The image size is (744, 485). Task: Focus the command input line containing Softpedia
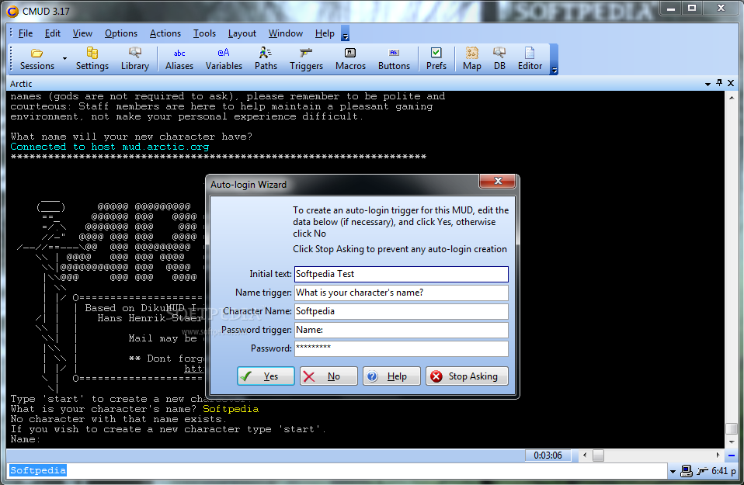tap(337, 471)
